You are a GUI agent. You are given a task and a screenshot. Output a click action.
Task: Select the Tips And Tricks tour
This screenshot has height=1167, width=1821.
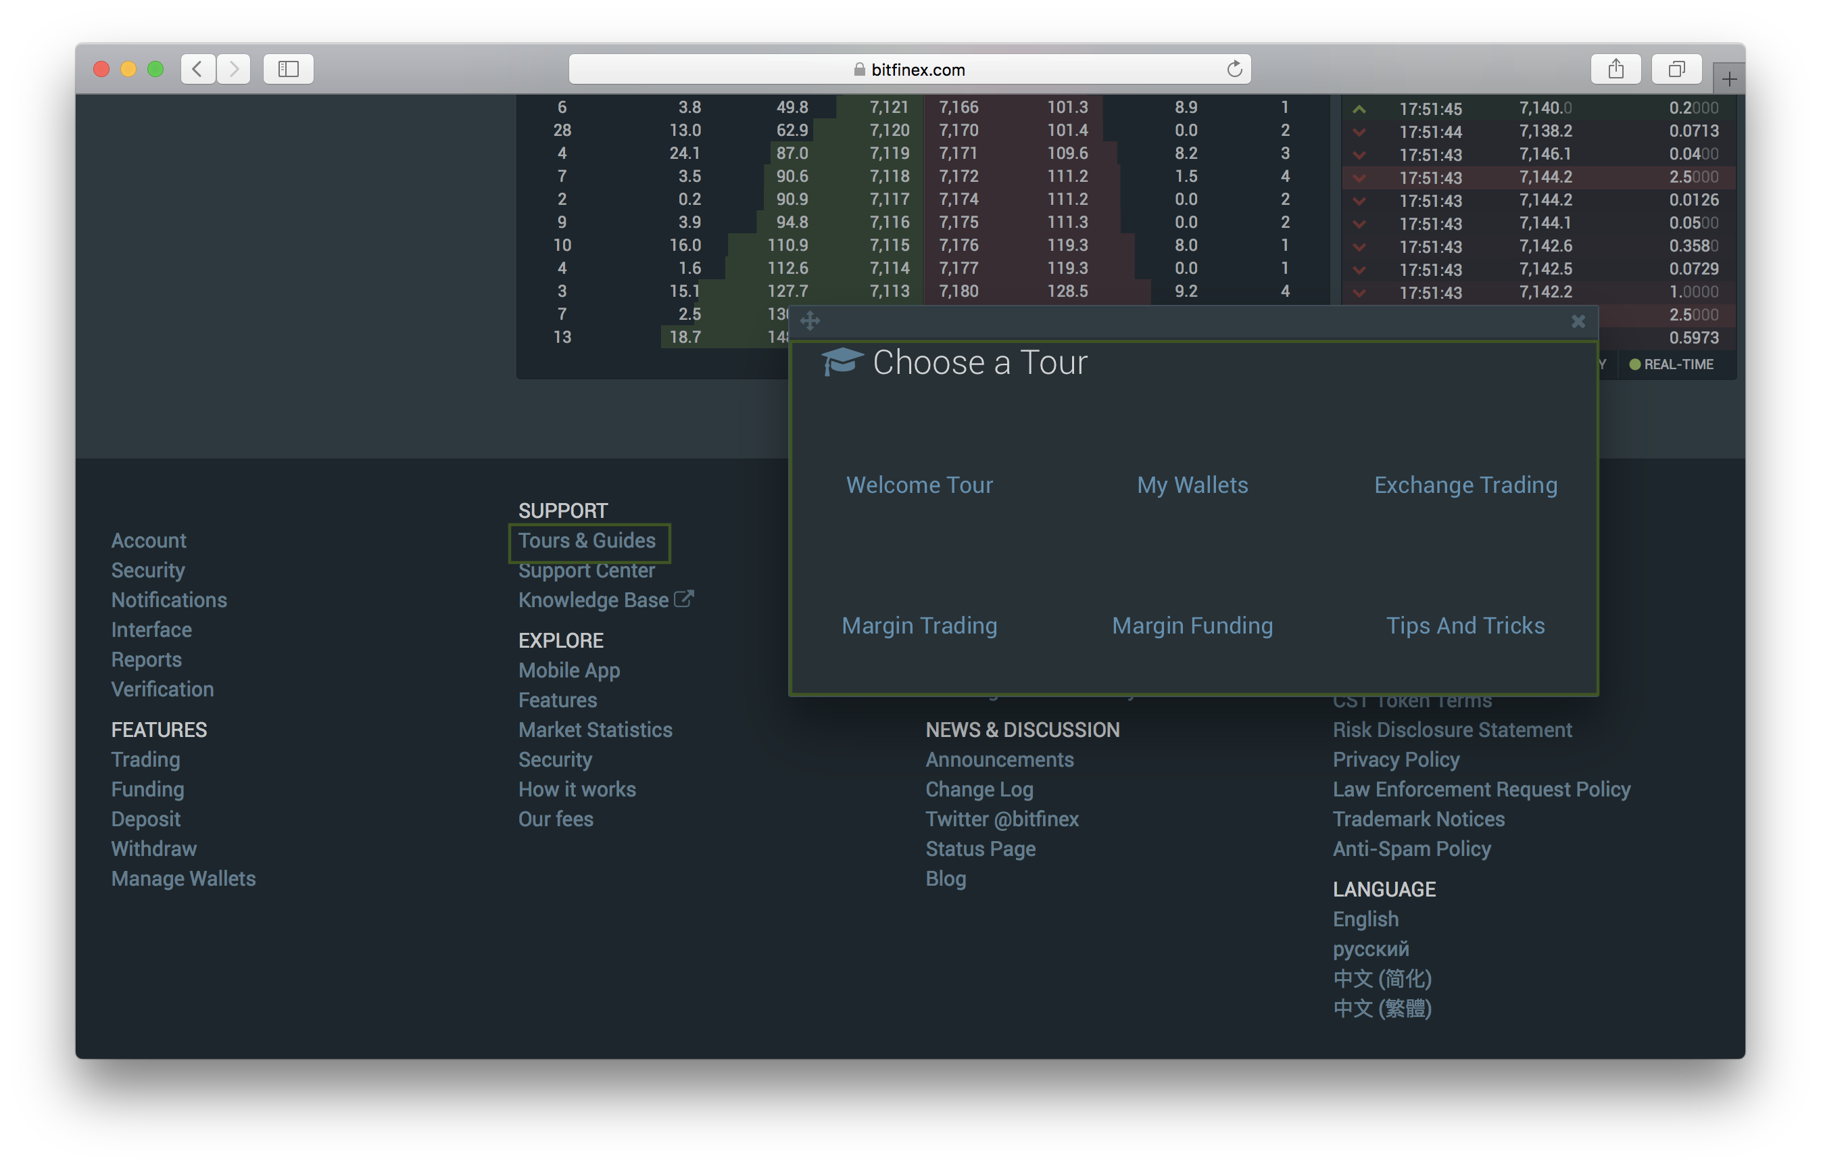click(x=1464, y=624)
